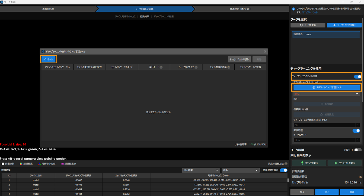Screen dimensions: 364x196
Task: Click the help icon next to 実行モード
Action: click(161, 67)
